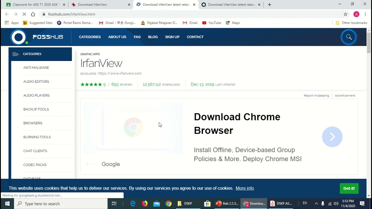
Task: Show hidden system tray icons
Action: tap(316, 203)
